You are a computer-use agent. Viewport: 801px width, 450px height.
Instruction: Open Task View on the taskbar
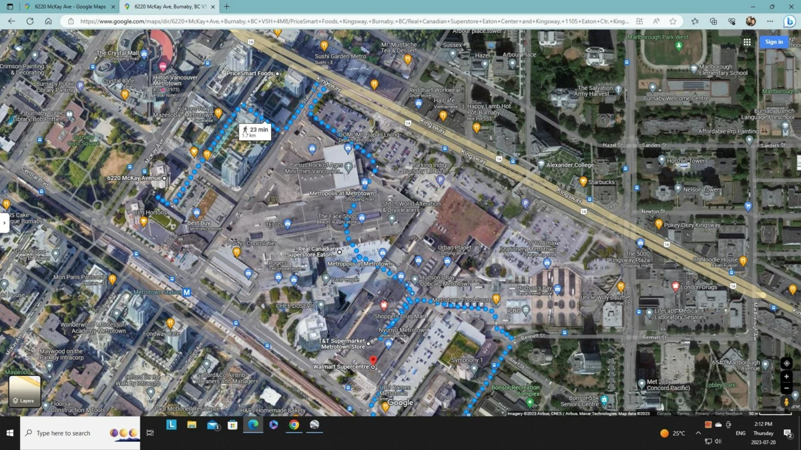(150, 433)
